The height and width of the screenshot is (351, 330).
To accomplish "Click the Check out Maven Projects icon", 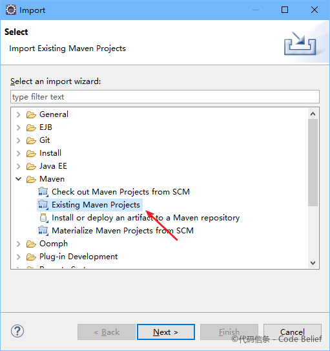I will (43, 192).
